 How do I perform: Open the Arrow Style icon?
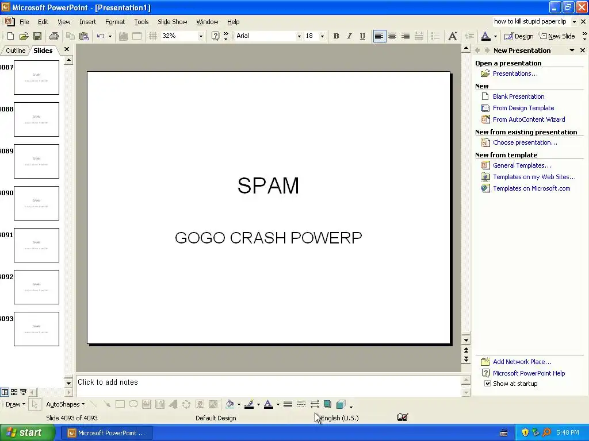315,404
